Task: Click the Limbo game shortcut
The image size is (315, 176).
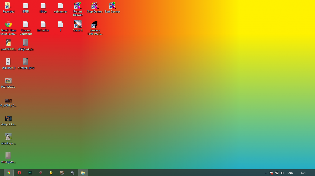Action: click(x=95, y=24)
